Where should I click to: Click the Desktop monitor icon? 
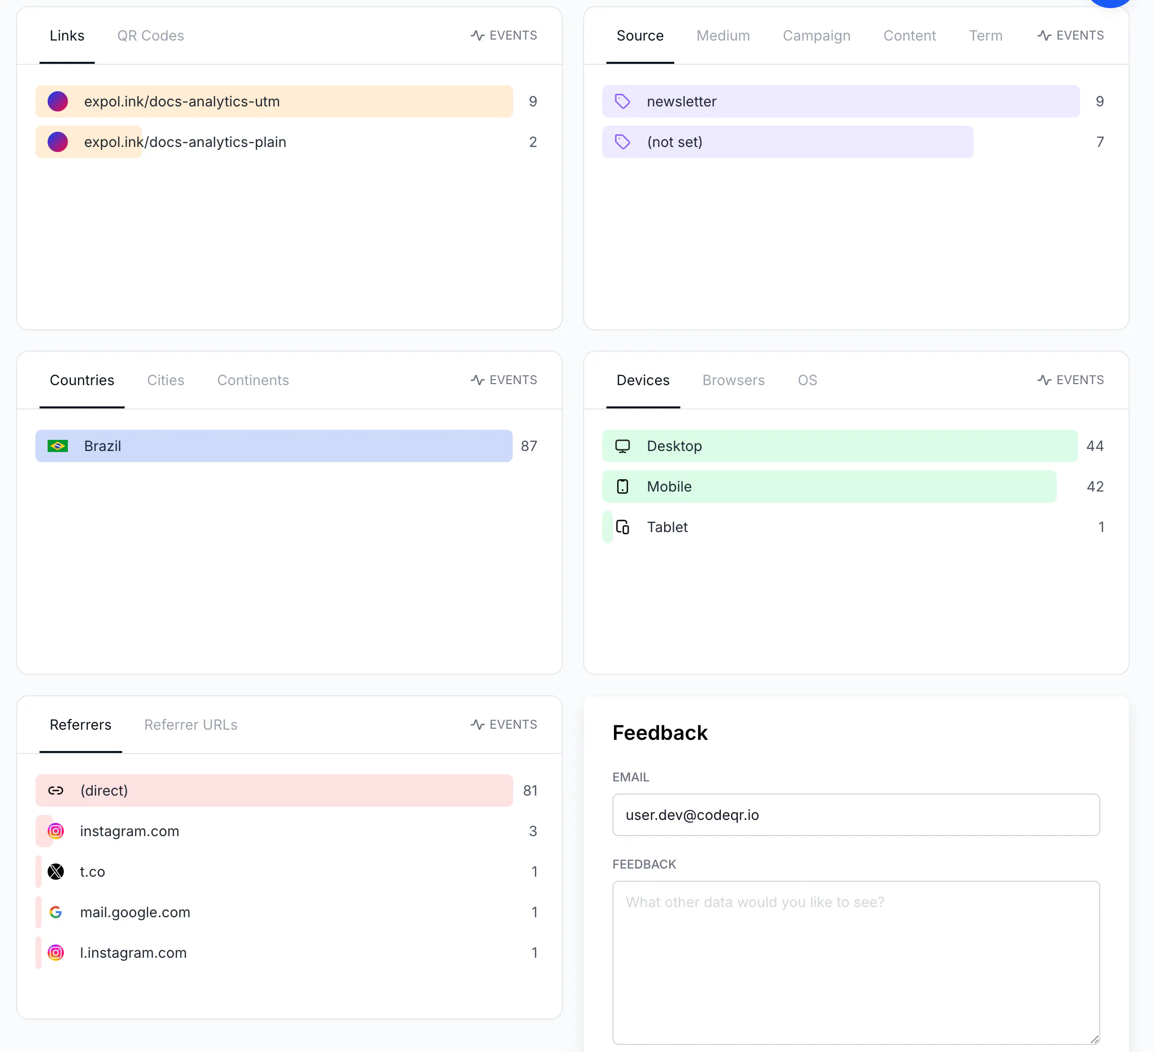[x=622, y=446]
